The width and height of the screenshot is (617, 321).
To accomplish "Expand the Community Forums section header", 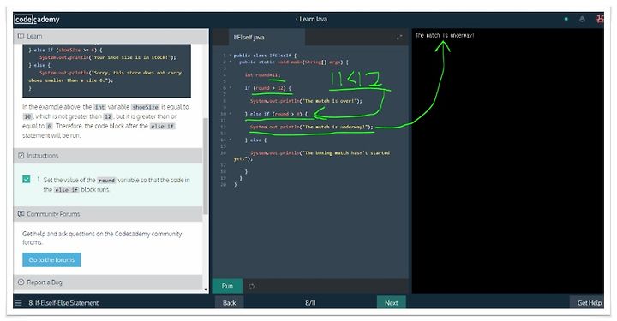I will tap(108, 214).
